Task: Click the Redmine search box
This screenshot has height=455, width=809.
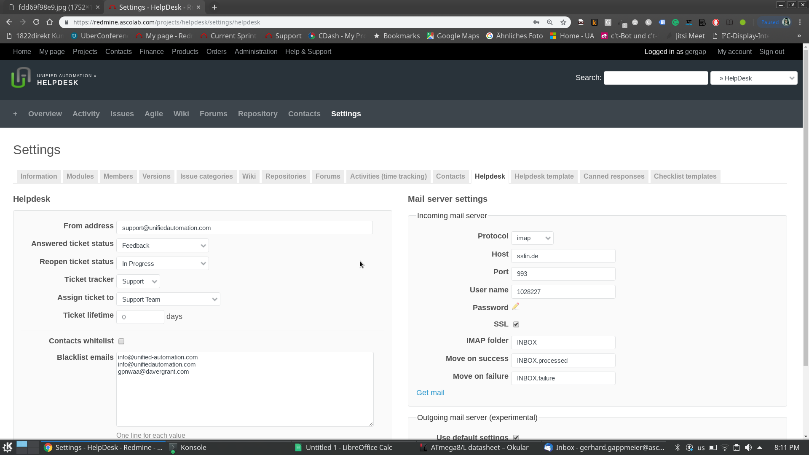Action: (656, 78)
